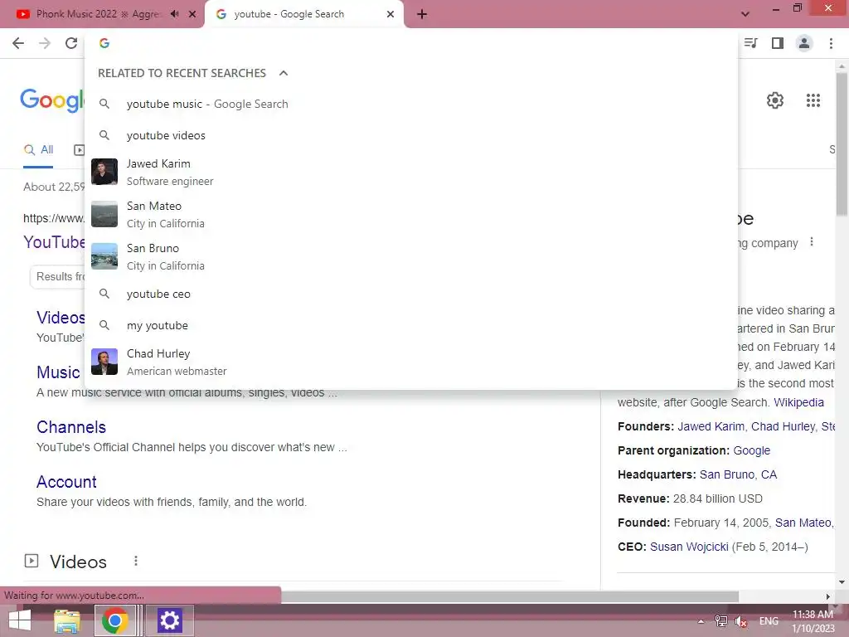Toggle the browser side panel

click(778, 43)
